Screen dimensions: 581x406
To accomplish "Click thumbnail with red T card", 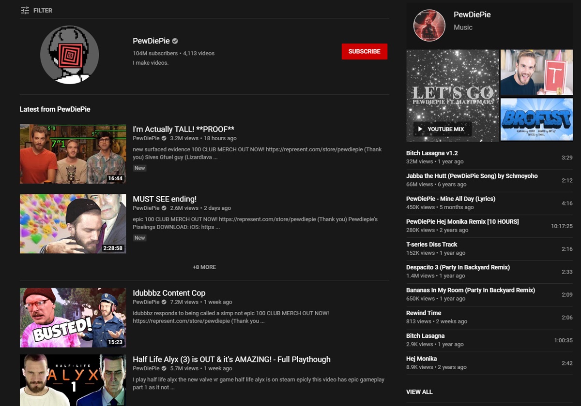I will (536, 72).
